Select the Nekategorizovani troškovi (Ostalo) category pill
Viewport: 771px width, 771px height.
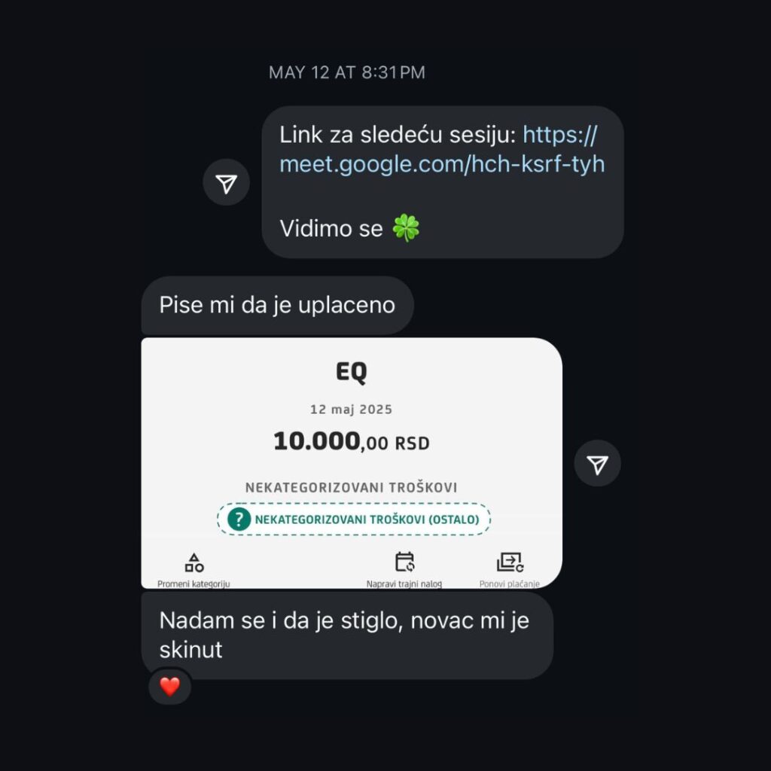pyautogui.click(x=354, y=519)
